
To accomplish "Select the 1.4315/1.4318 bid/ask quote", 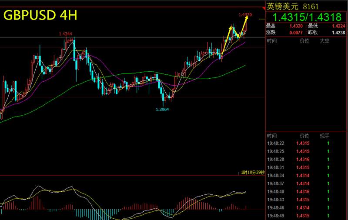I will click(307, 17).
